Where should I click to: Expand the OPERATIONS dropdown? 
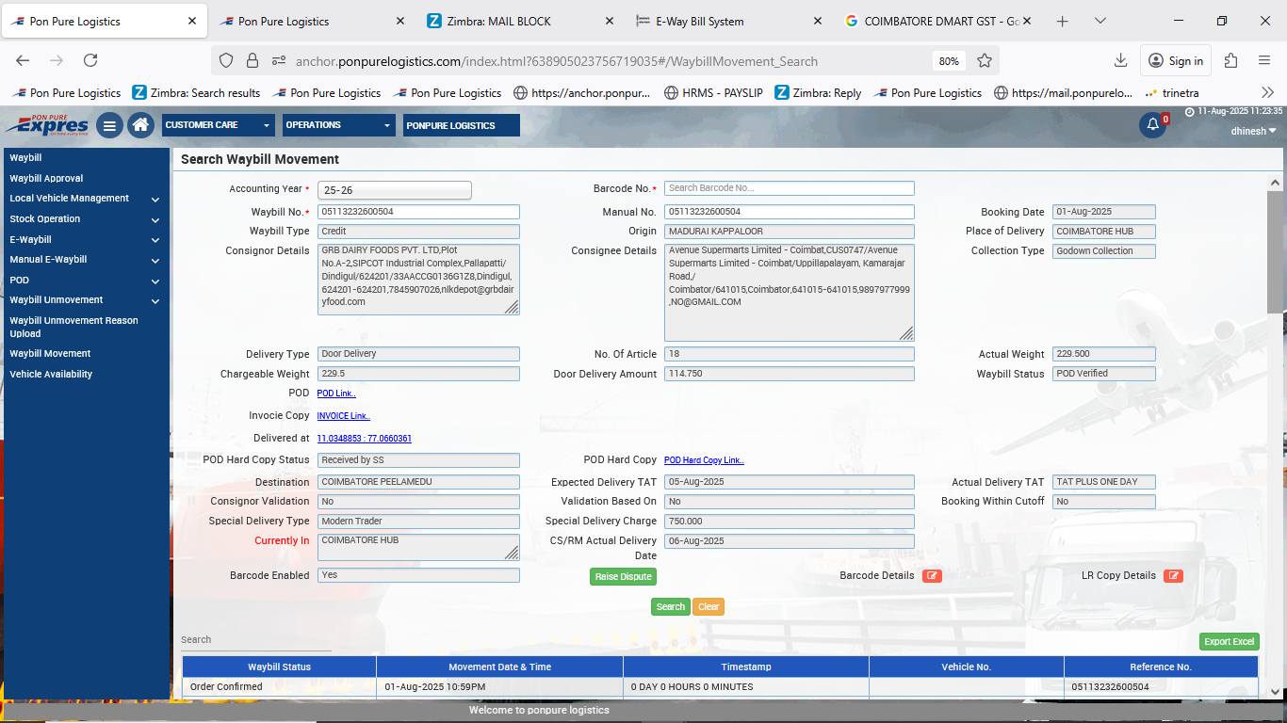coord(339,125)
